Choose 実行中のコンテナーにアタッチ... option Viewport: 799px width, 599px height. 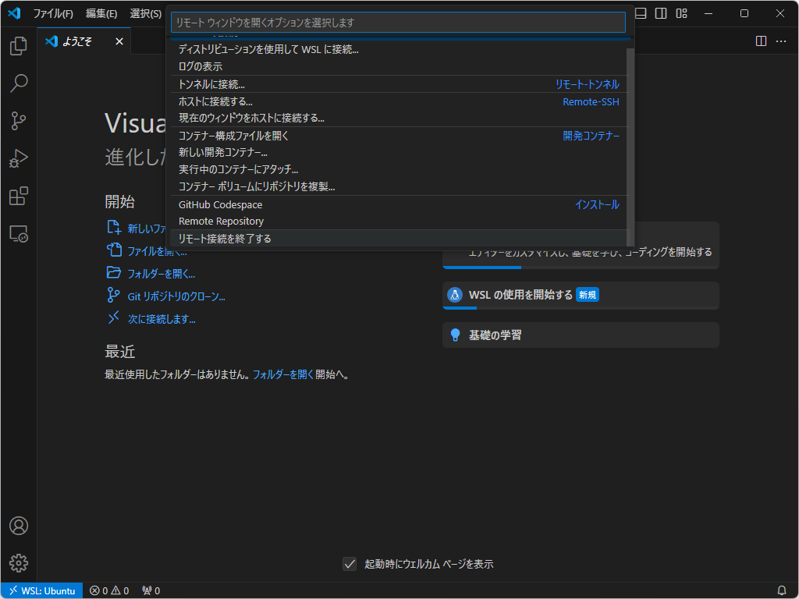400,169
